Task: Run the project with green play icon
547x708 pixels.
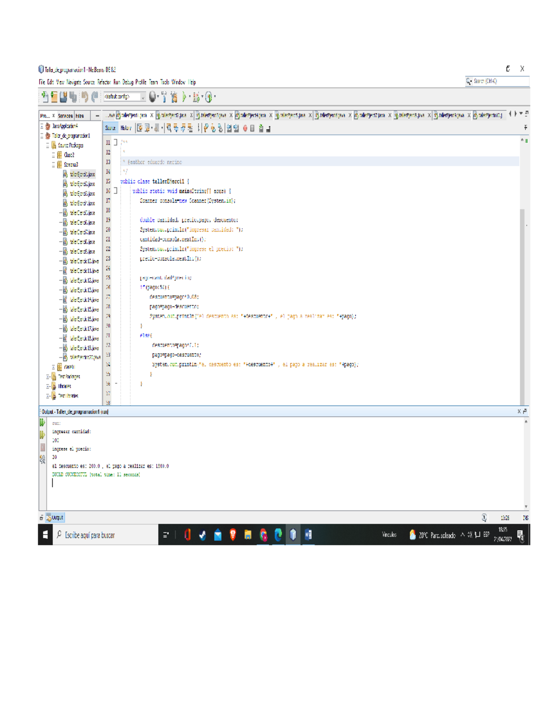Action: (x=184, y=97)
